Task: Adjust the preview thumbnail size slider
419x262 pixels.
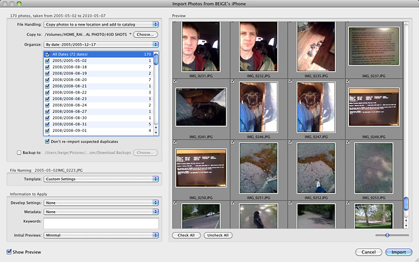Action: [387, 235]
